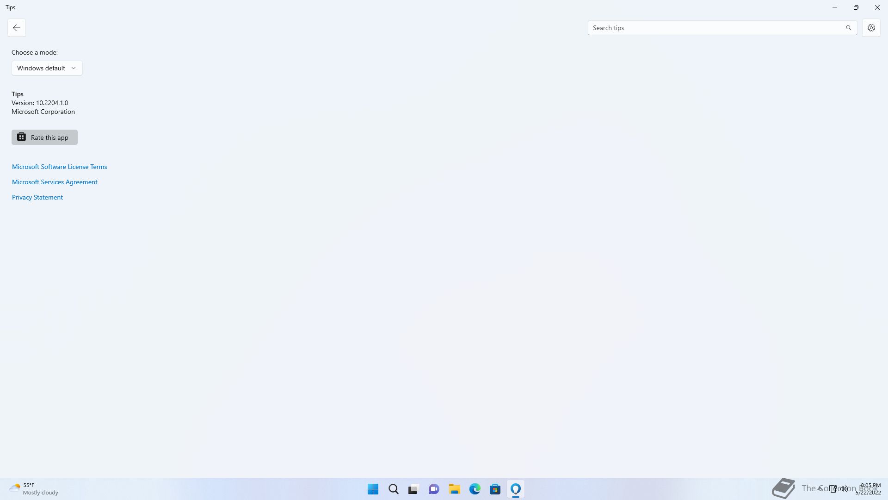The width and height of the screenshot is (888, 500).
Task: Show hidden icons in system tray
Action: coord(820,489)
